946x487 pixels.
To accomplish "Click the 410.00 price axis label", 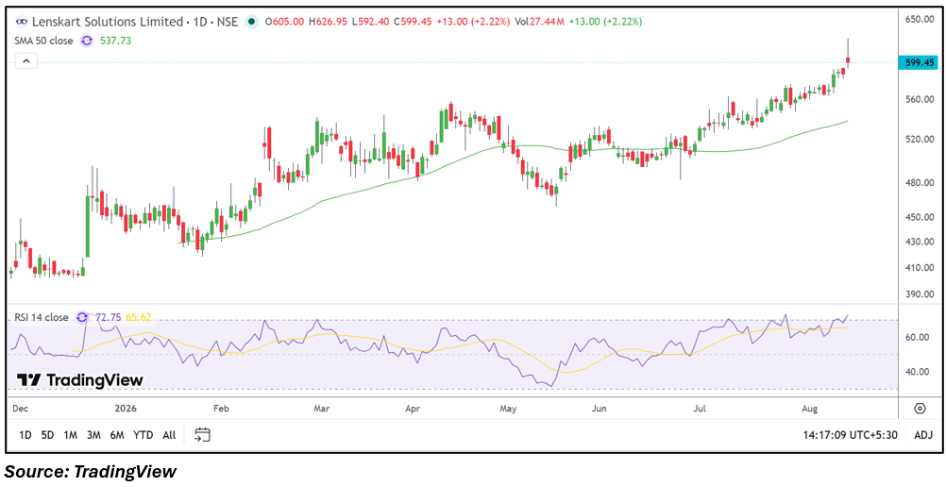I will click(919, 267).
